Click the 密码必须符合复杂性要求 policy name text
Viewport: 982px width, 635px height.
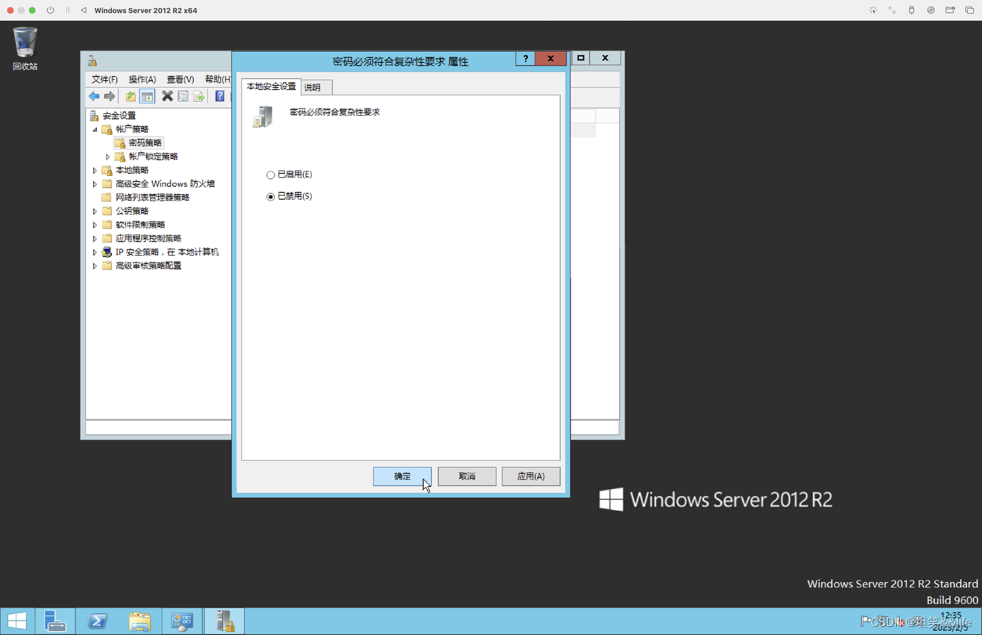tap(335, 113)
